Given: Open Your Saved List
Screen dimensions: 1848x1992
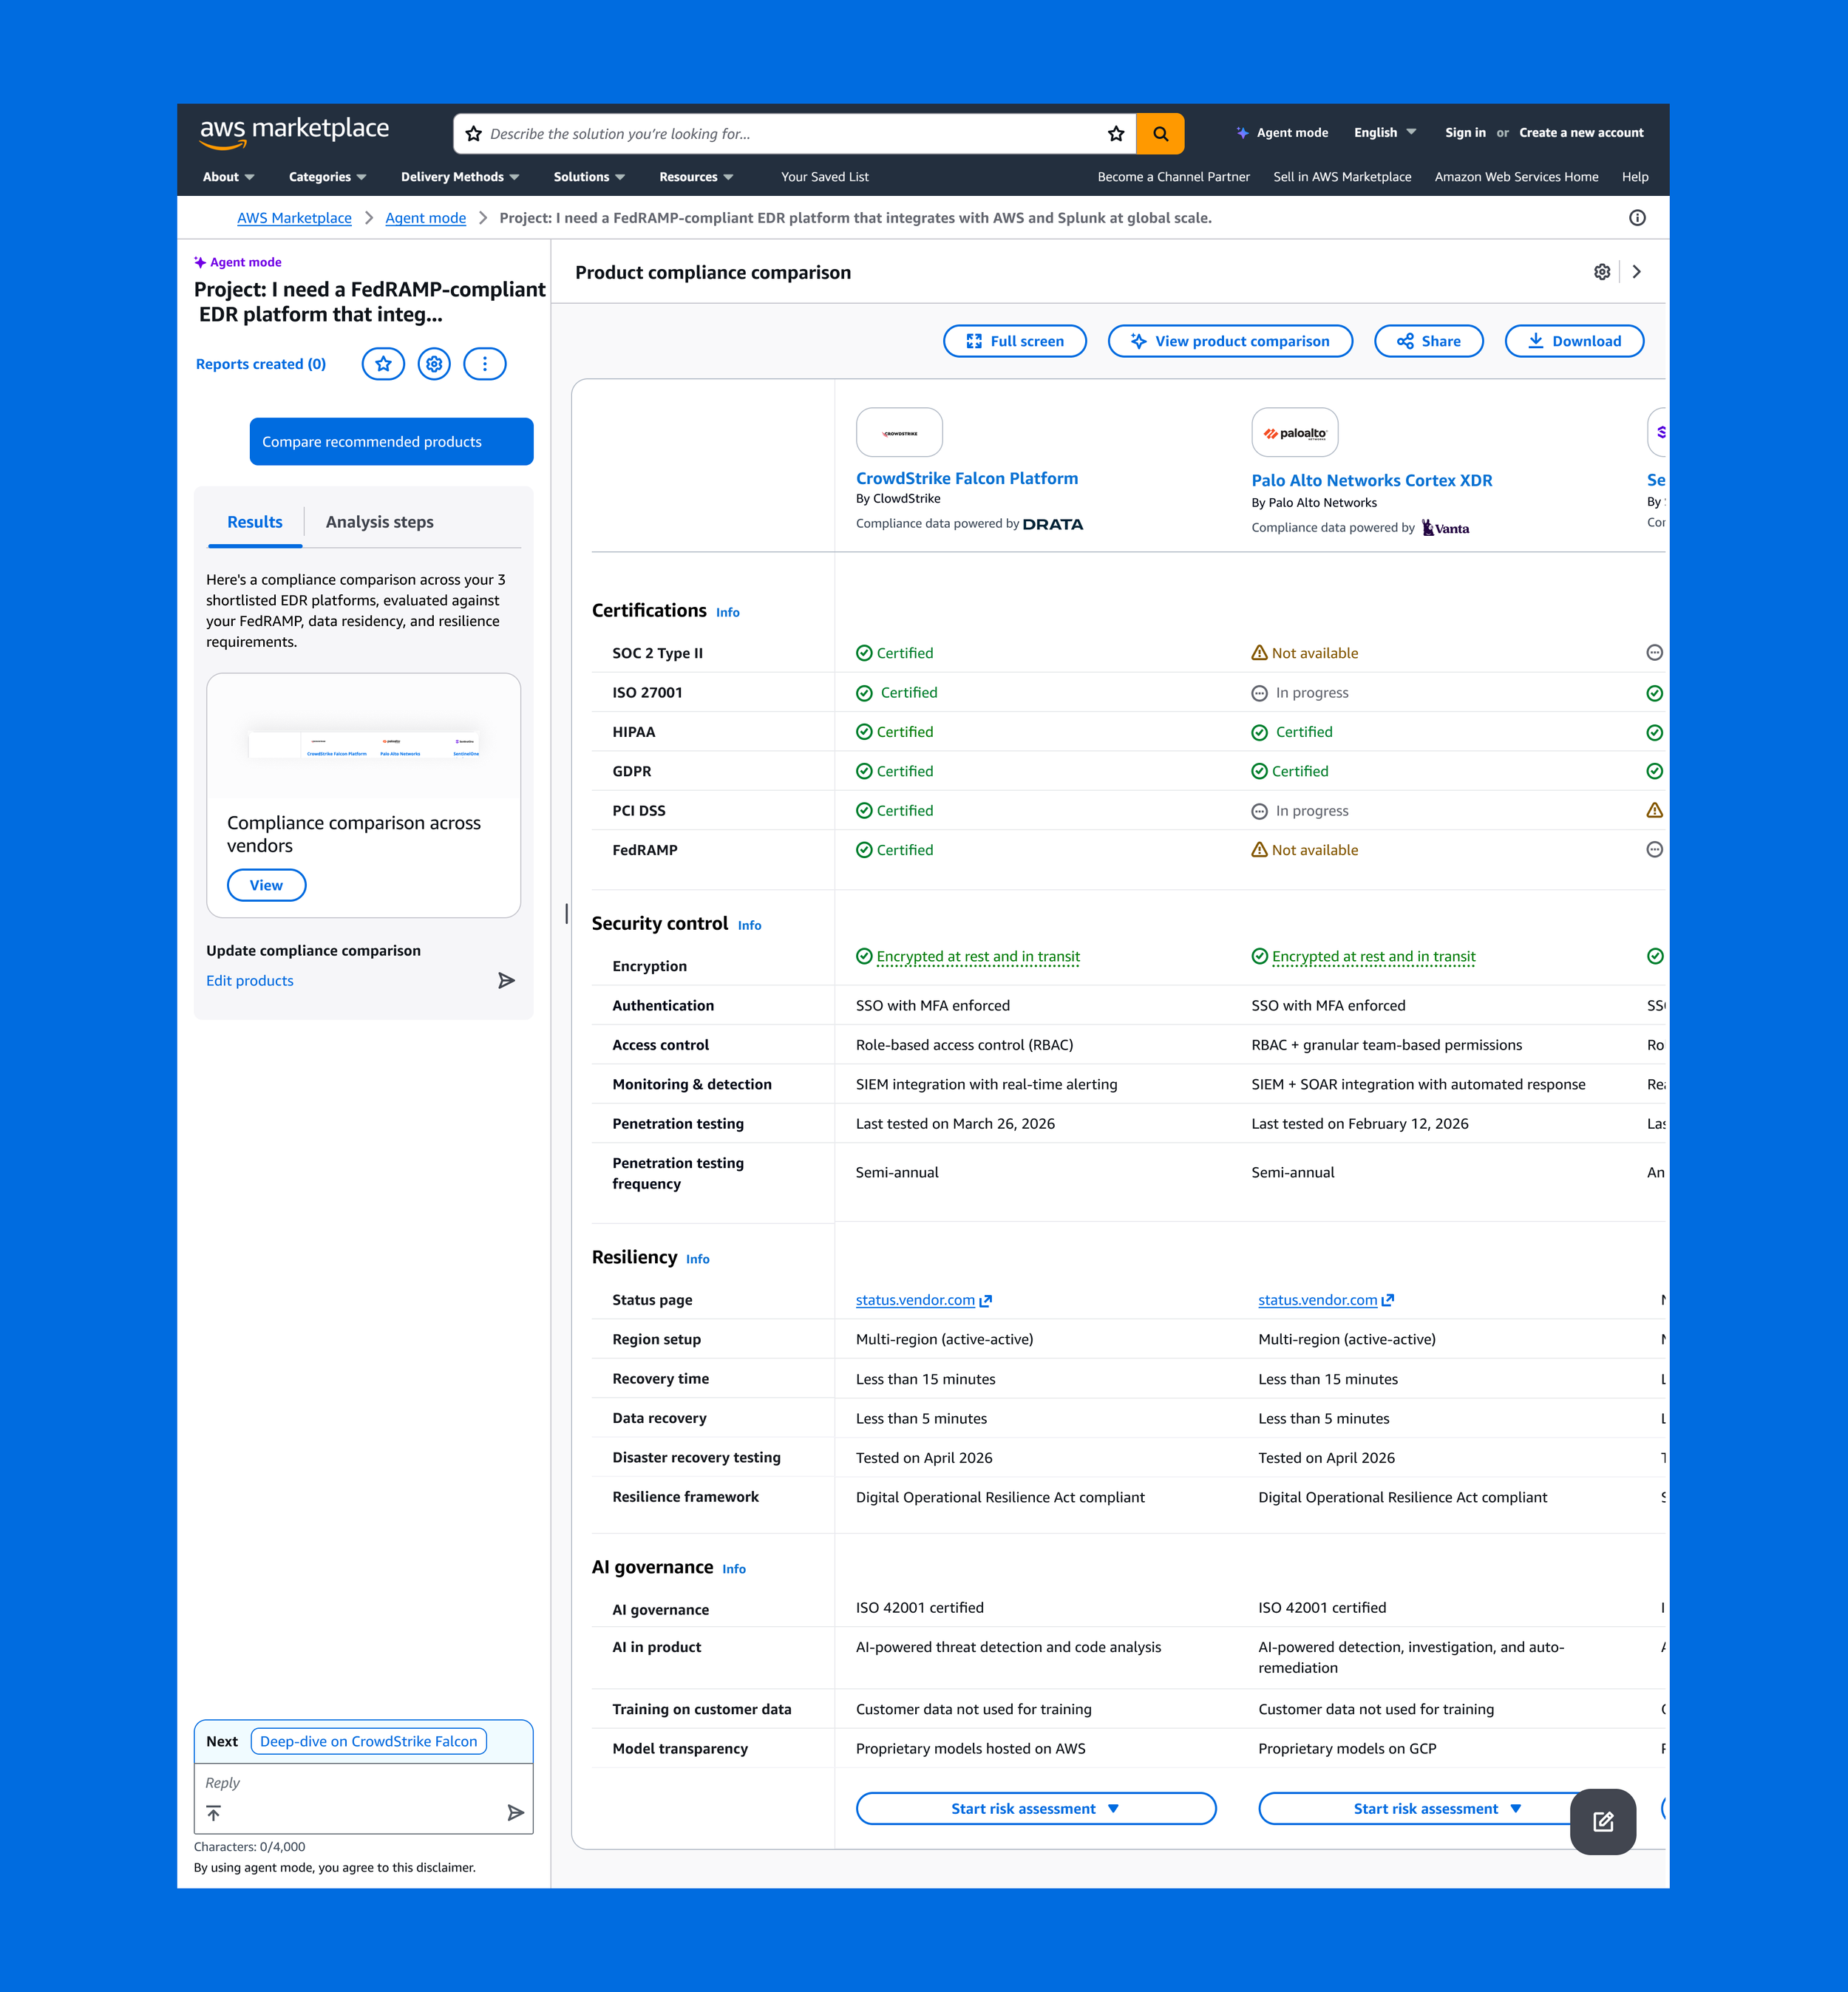Looking at the screenshot, I should (x=825, y=177).
